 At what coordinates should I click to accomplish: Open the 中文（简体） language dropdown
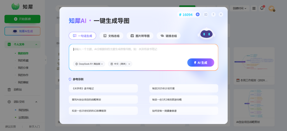pos(120,64)
